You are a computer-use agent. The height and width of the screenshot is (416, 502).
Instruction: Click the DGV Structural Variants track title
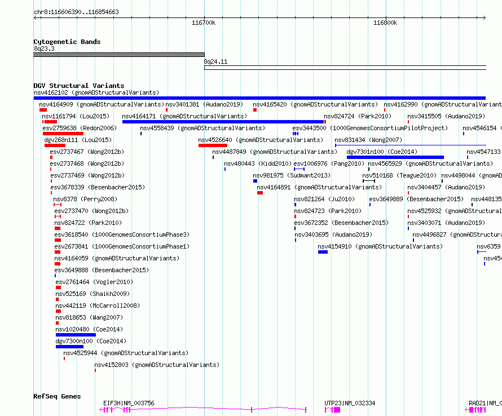[x=79, y=86]
